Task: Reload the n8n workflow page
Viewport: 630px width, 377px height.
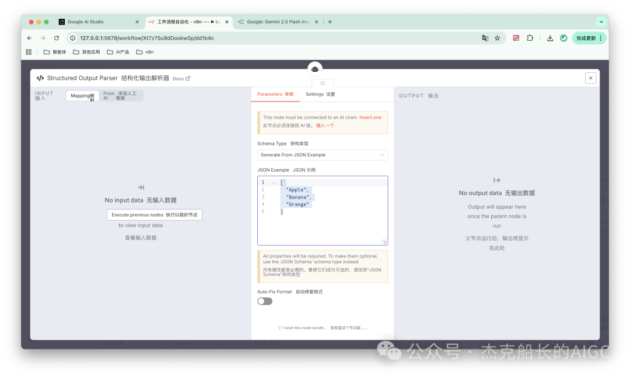Action: click(x=57, y=38)
